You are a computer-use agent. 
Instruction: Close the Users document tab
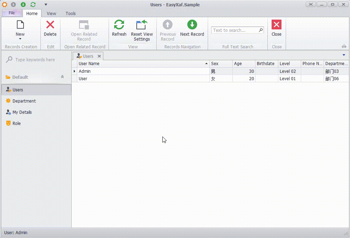(99, 56)
